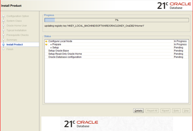Viewport: 193px width, 131px height.
Task: Select the Configuration Option step
Action: (x=17, y=16)
